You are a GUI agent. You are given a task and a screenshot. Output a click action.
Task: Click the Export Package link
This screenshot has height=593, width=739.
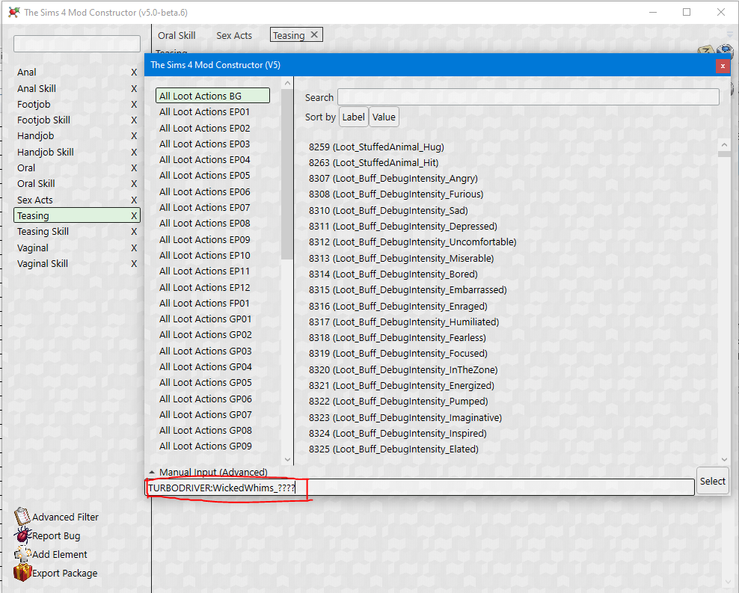click(65, 574)
